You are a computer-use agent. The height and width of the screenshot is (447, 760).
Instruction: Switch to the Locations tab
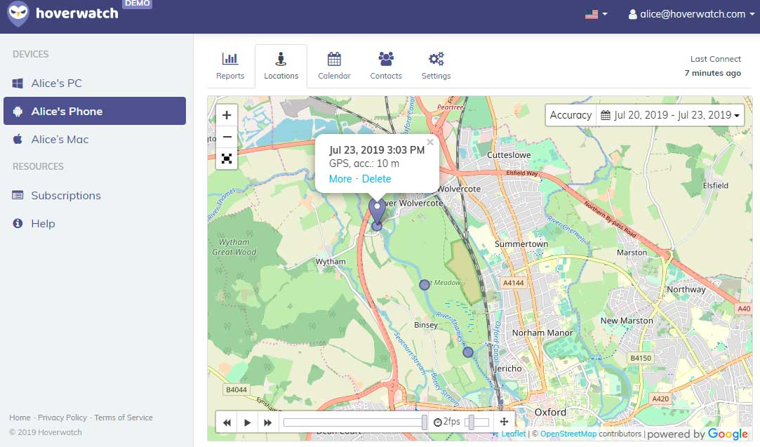[281, 66]
